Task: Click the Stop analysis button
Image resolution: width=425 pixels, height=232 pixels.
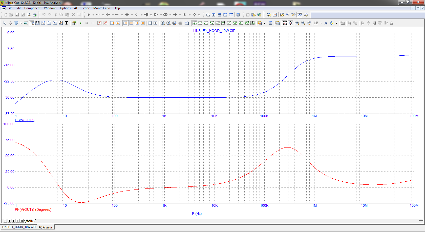Action: (x=87, y=23)
